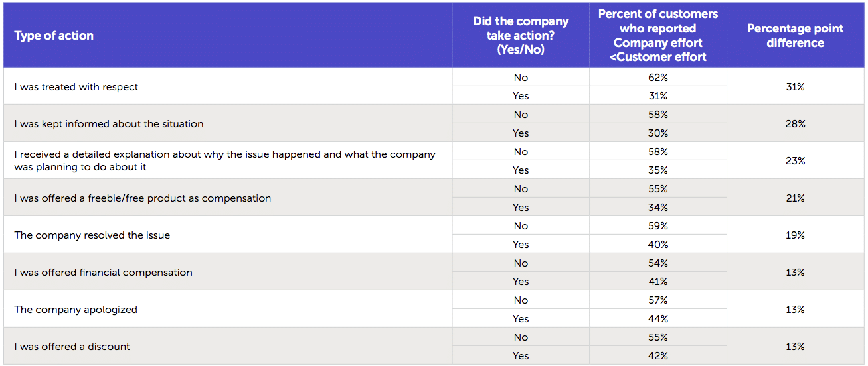Select the "Percentage point difference" column header
This screenshot has width=868, height=366.
795,36
